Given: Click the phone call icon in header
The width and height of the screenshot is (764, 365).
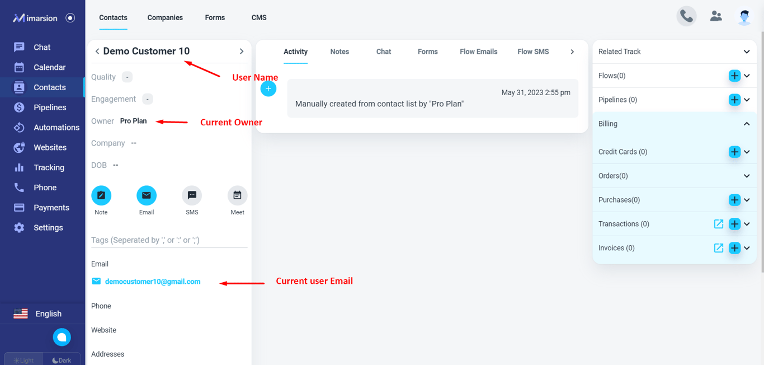Looking at the screenshot, I should (x=686, y=16).
